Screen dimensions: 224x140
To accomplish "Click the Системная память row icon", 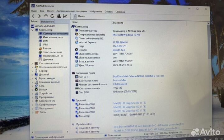I will point(77,88).
